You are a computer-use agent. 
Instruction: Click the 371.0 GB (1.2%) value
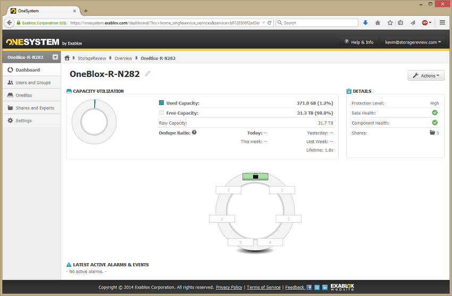pos(315,103)
